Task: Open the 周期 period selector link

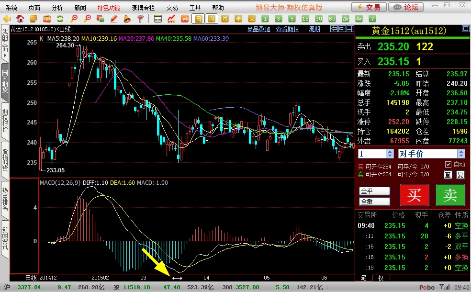Action: [314, 29]
